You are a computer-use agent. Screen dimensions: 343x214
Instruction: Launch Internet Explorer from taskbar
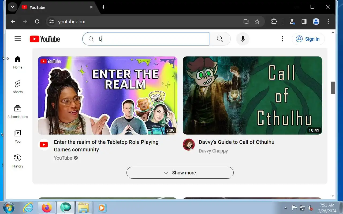pos(28,208)
